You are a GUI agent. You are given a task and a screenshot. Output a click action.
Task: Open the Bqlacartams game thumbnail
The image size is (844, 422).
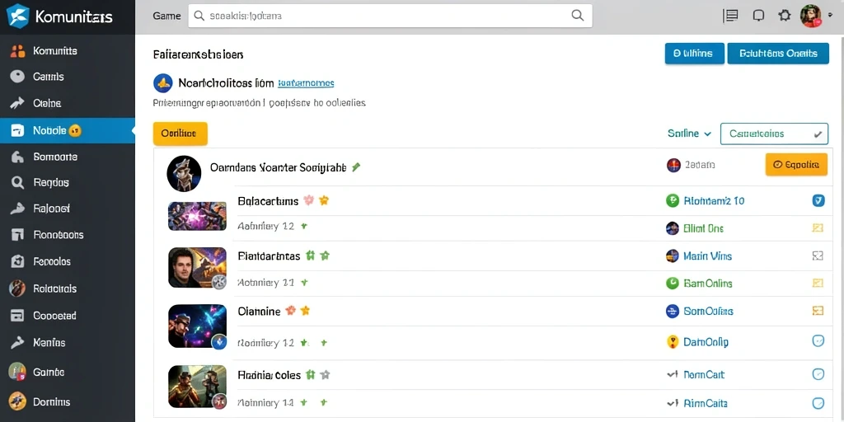point(197,215)
